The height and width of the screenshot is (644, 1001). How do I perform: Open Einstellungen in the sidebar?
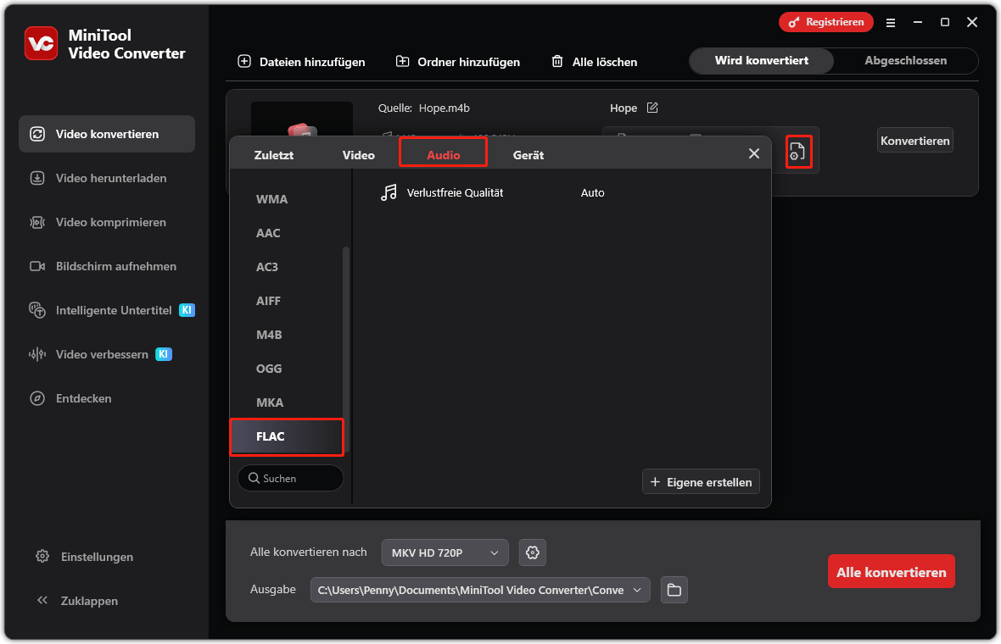click(x=84, y=557)
